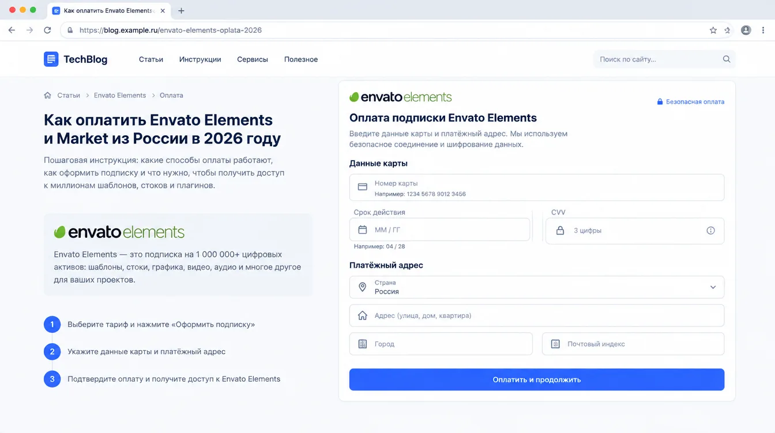This screenshot has width=775, height=433.
Task: Click the «Оплата» breadcrumb item
Action: tap(171, 95)
